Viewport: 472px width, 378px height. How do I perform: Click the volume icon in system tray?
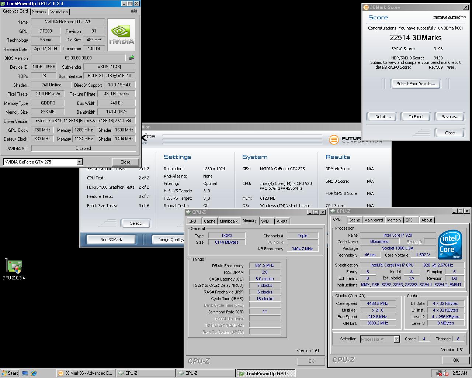pos(445,373)
